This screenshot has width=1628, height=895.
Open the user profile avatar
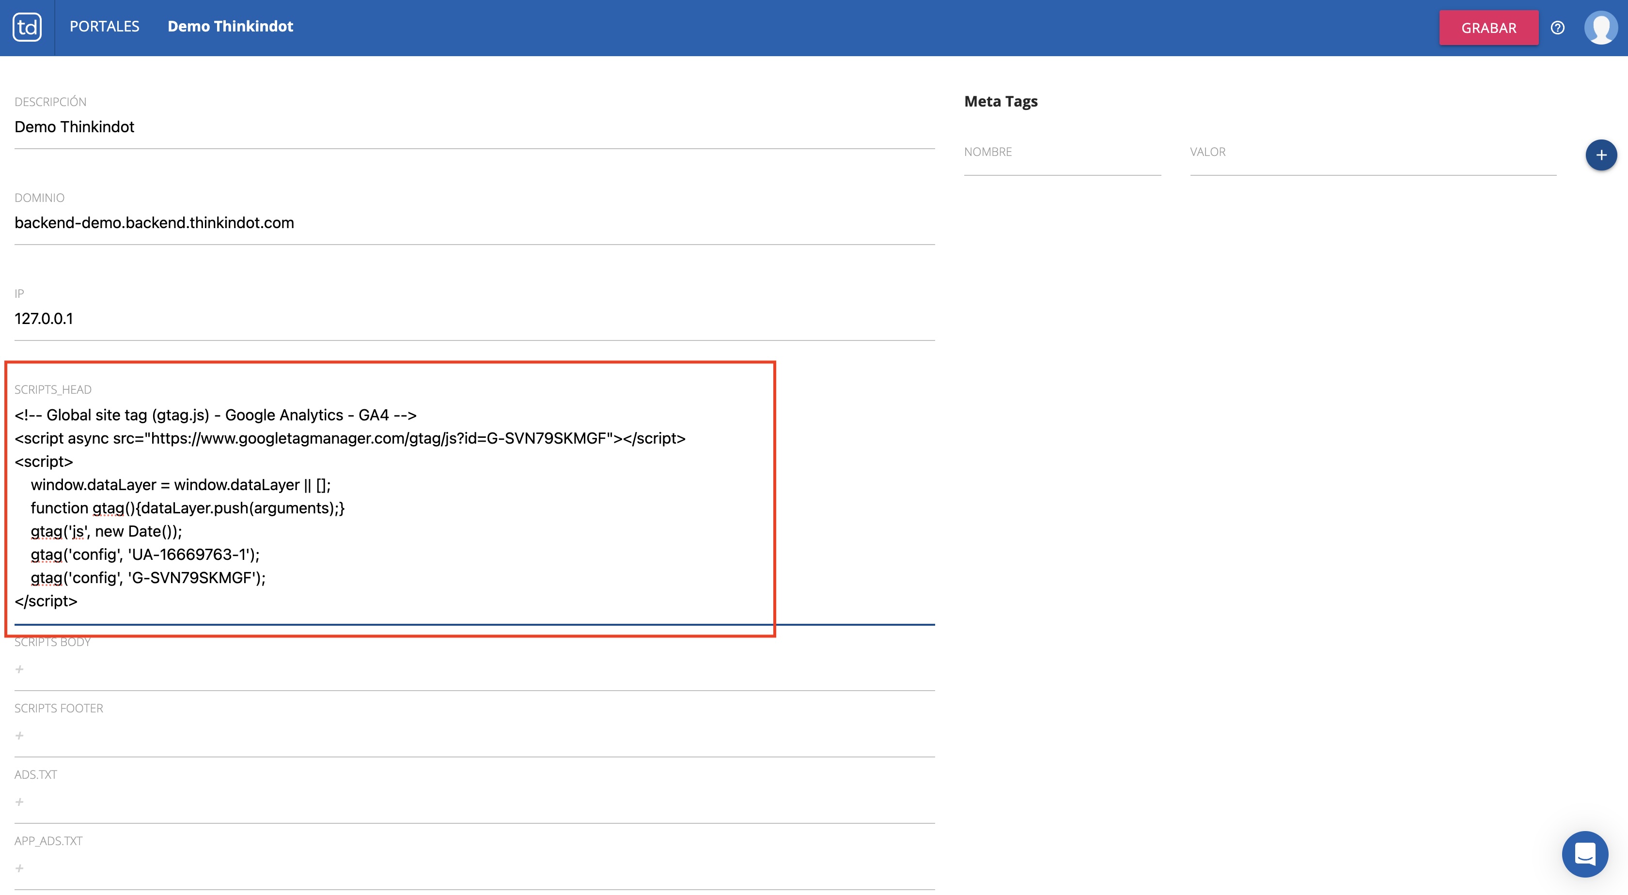tap(1601, 28)
